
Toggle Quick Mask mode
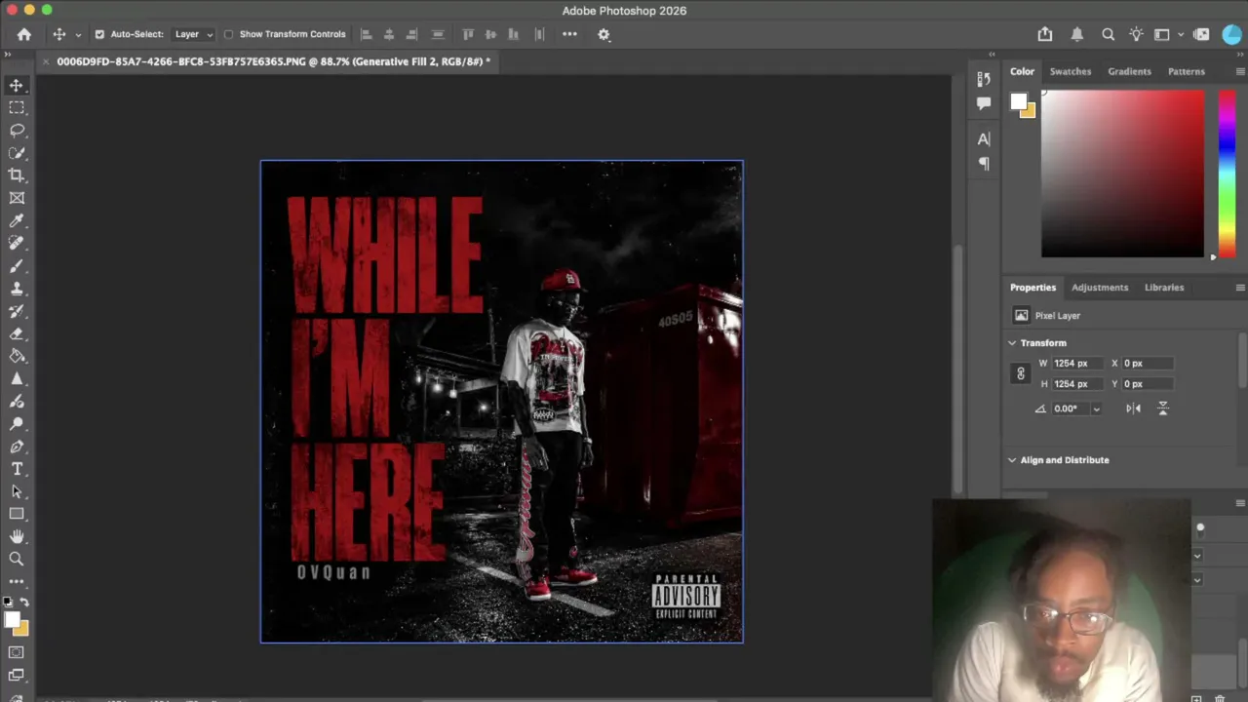[17, 652]
